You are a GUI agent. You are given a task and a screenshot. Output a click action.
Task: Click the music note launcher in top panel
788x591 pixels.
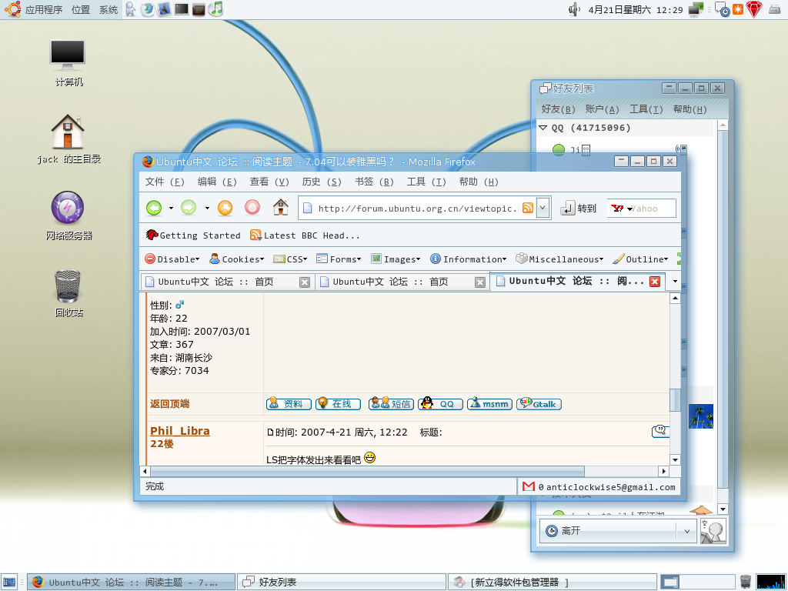click(216, 9)
